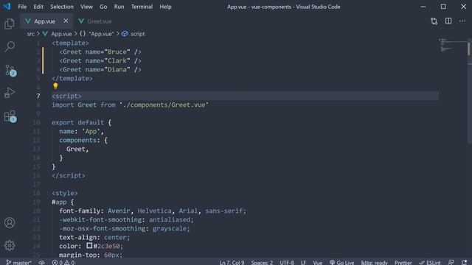Open the feedback icon in status bar

click(451, 262)
